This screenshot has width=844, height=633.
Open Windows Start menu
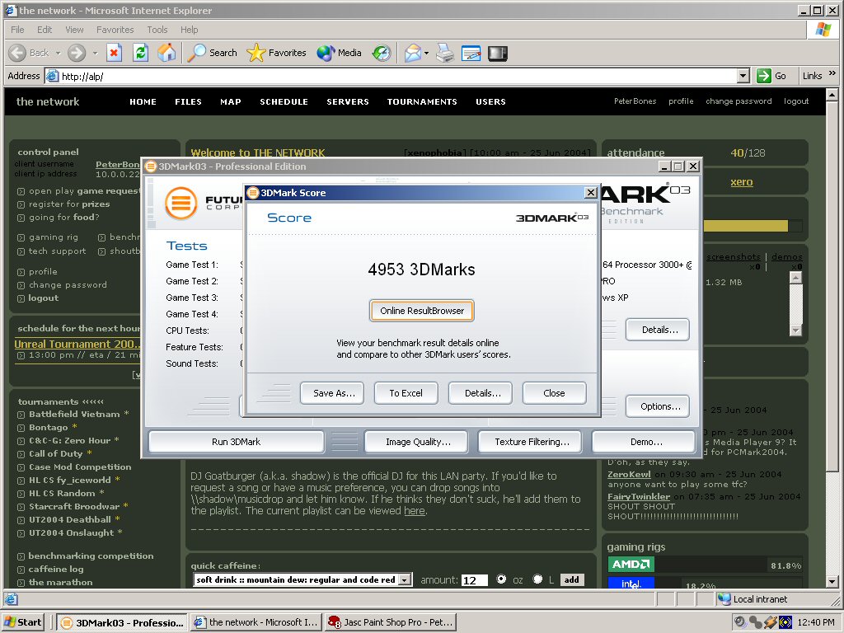click(22, 622)
